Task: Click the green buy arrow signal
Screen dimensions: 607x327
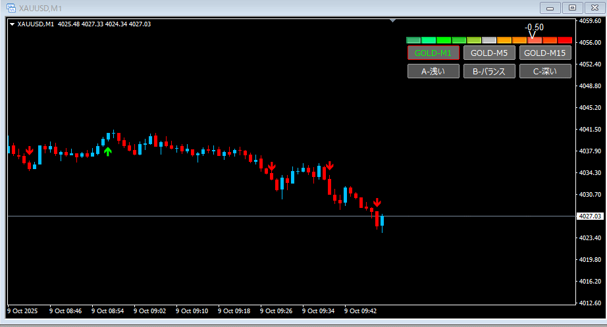Action: tap(108, 152)
